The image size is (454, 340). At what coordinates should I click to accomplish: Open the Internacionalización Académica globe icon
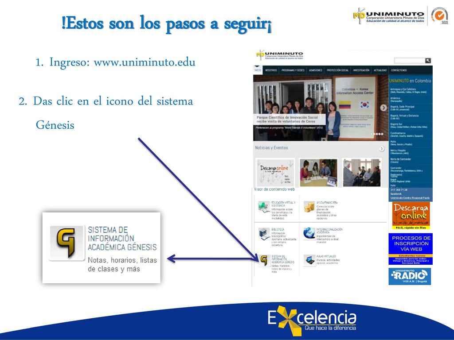click(x=309, y=233)
